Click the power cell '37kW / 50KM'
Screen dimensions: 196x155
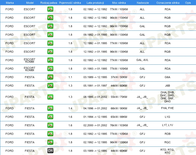click(119, 77)
